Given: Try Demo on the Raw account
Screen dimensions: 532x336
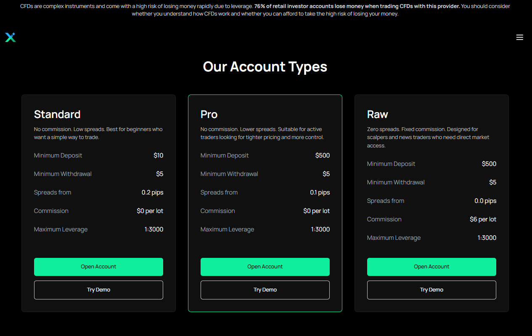Looking at the screenshot, I should [431, 290].
